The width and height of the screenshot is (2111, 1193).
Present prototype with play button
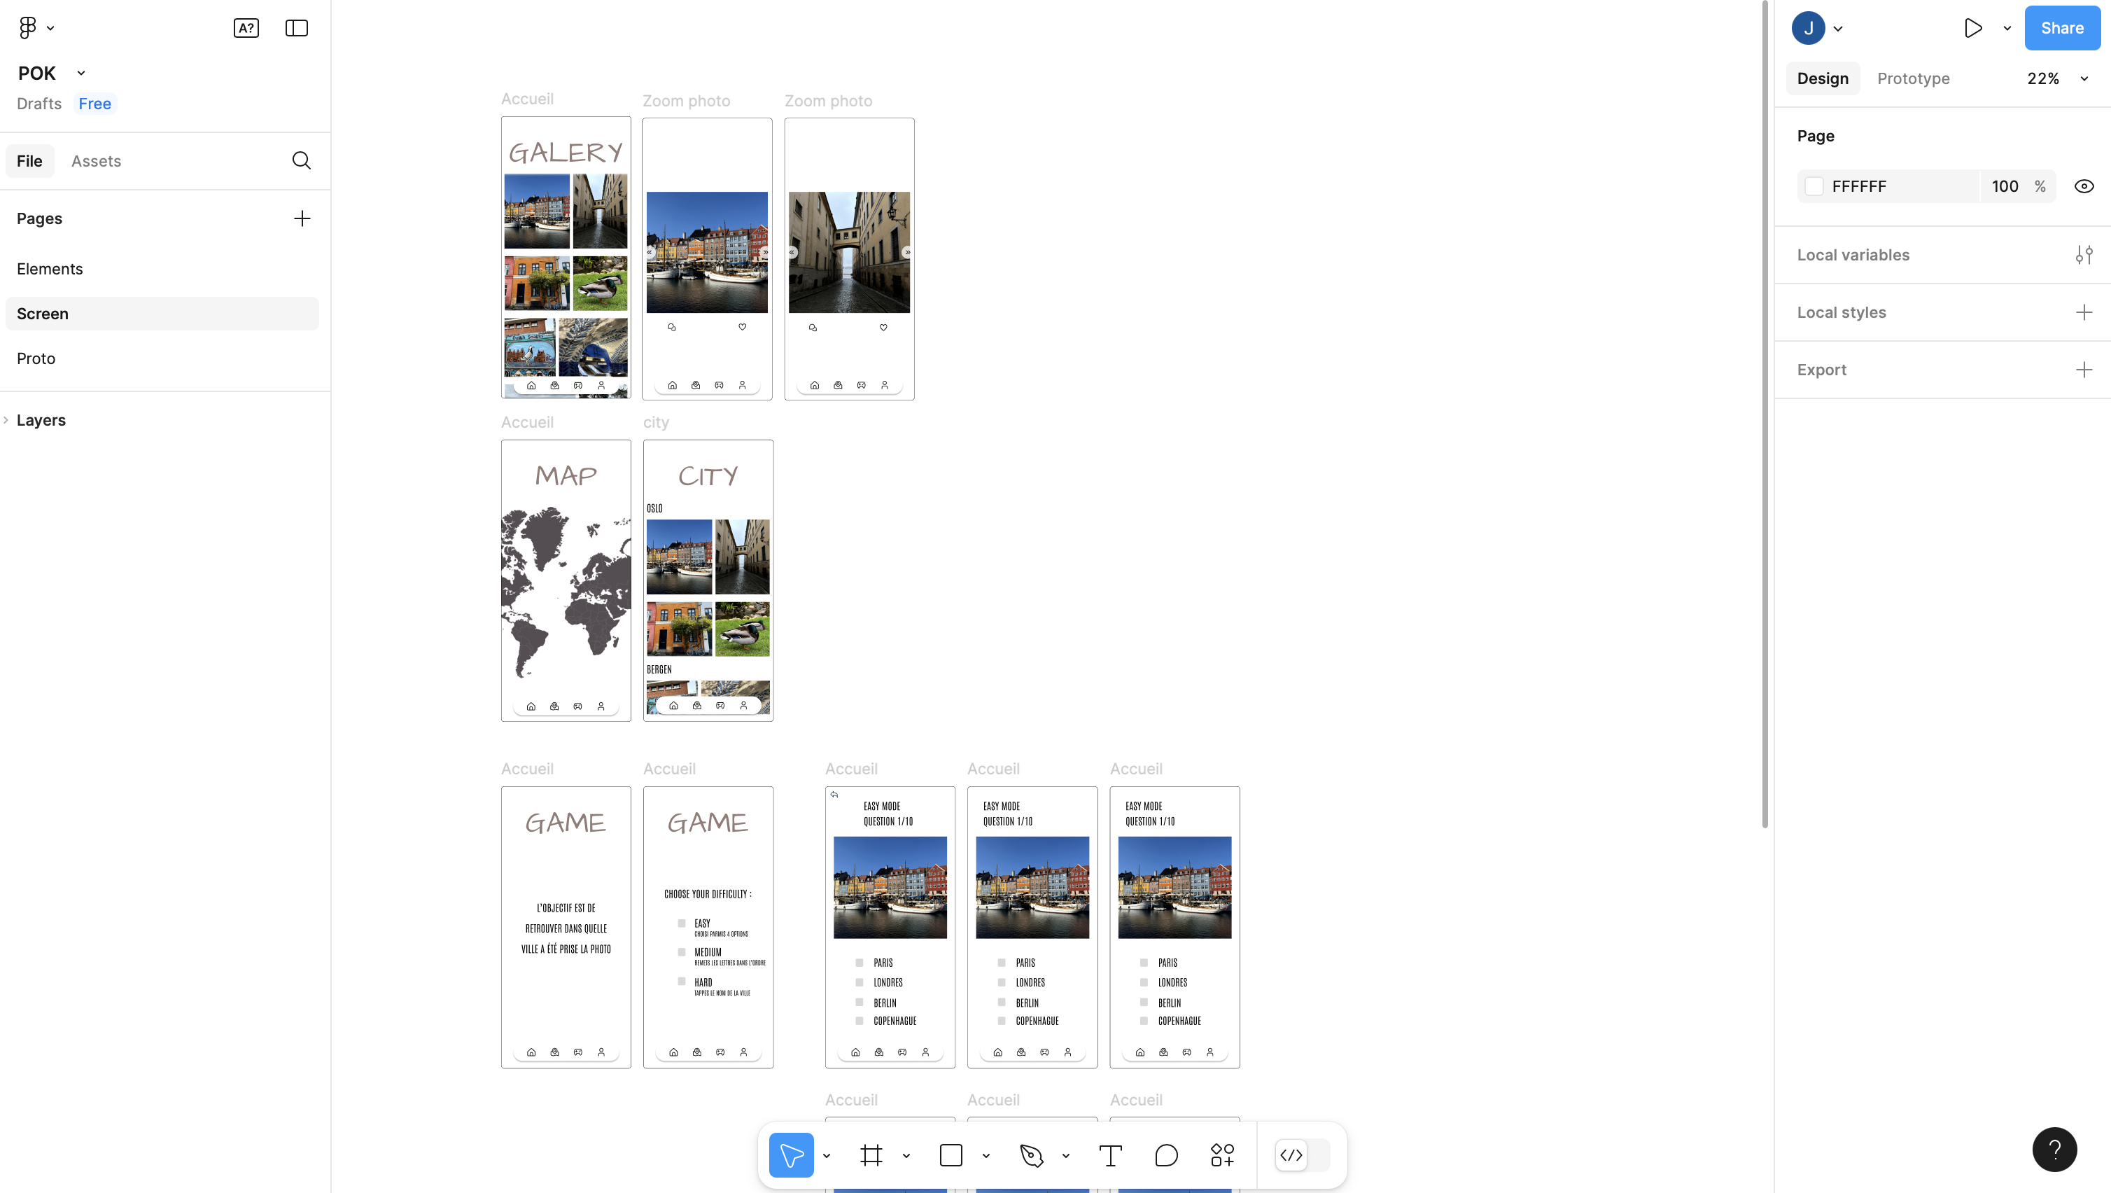pos(1973,29)
